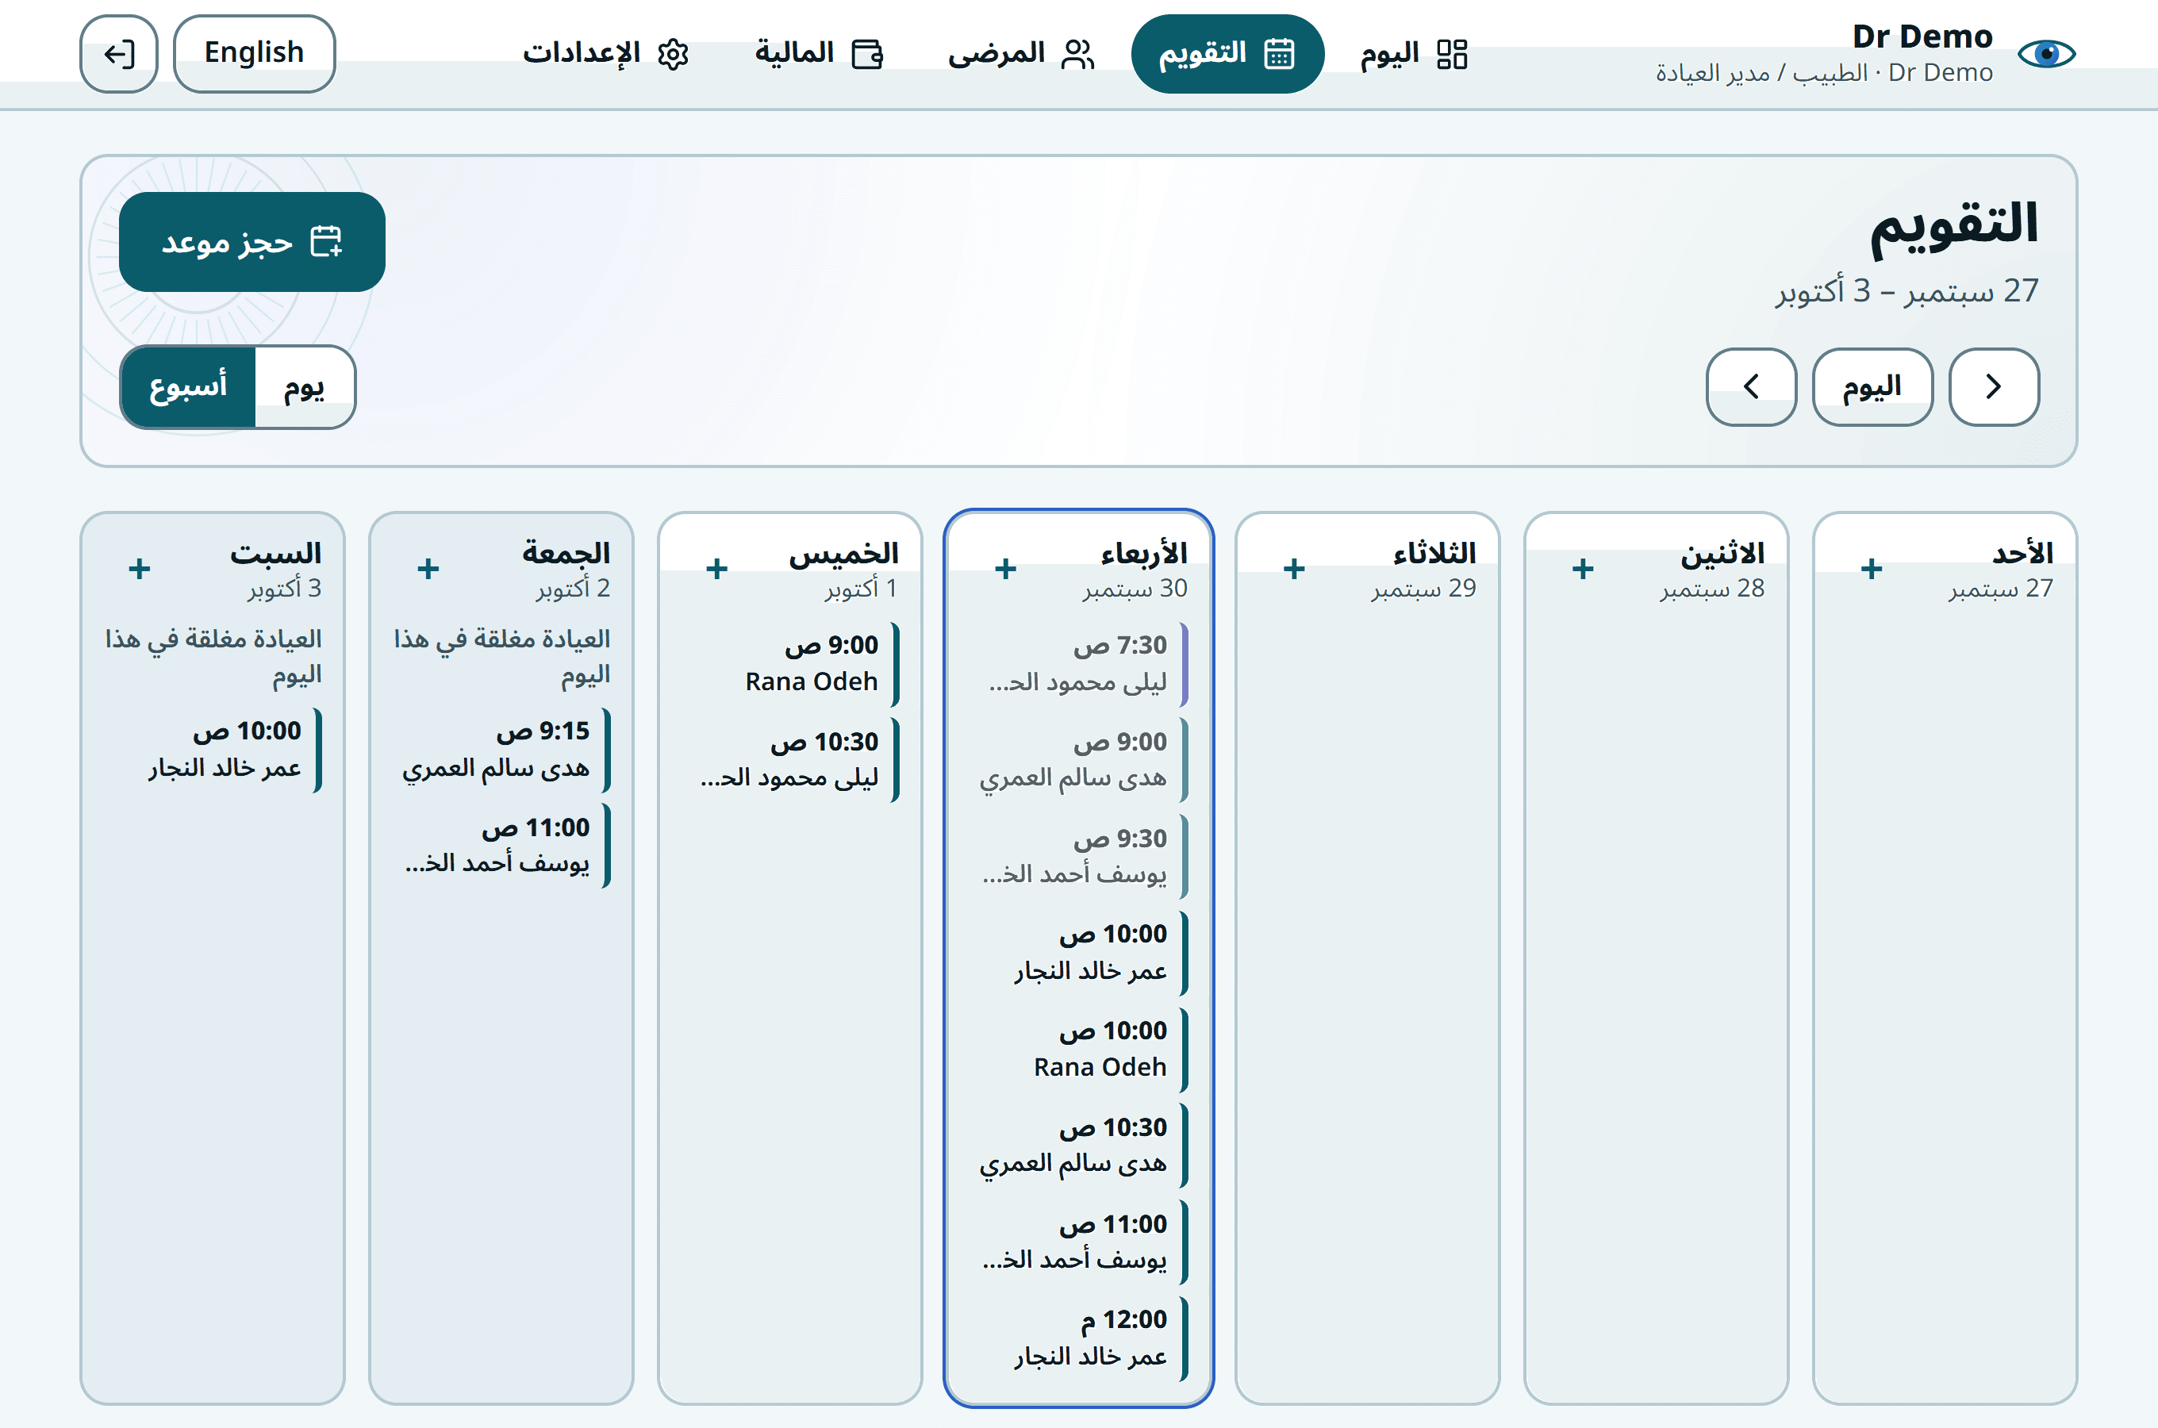Screen dimensions: 2158x1428
Task: Switch to أسبوع week view
Action: [x=187, y=386]
